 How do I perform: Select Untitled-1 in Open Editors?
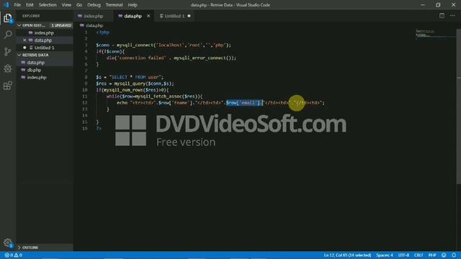(44, 47)
